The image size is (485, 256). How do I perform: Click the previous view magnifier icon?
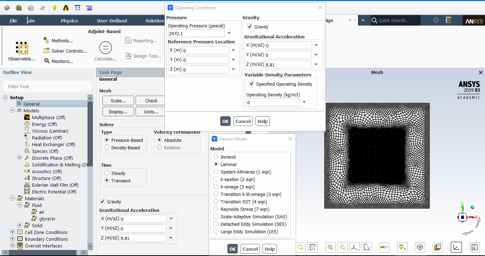tap(342, 247)
